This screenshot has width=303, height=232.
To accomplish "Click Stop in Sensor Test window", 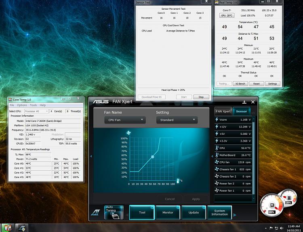I will (x=201, y=97).
